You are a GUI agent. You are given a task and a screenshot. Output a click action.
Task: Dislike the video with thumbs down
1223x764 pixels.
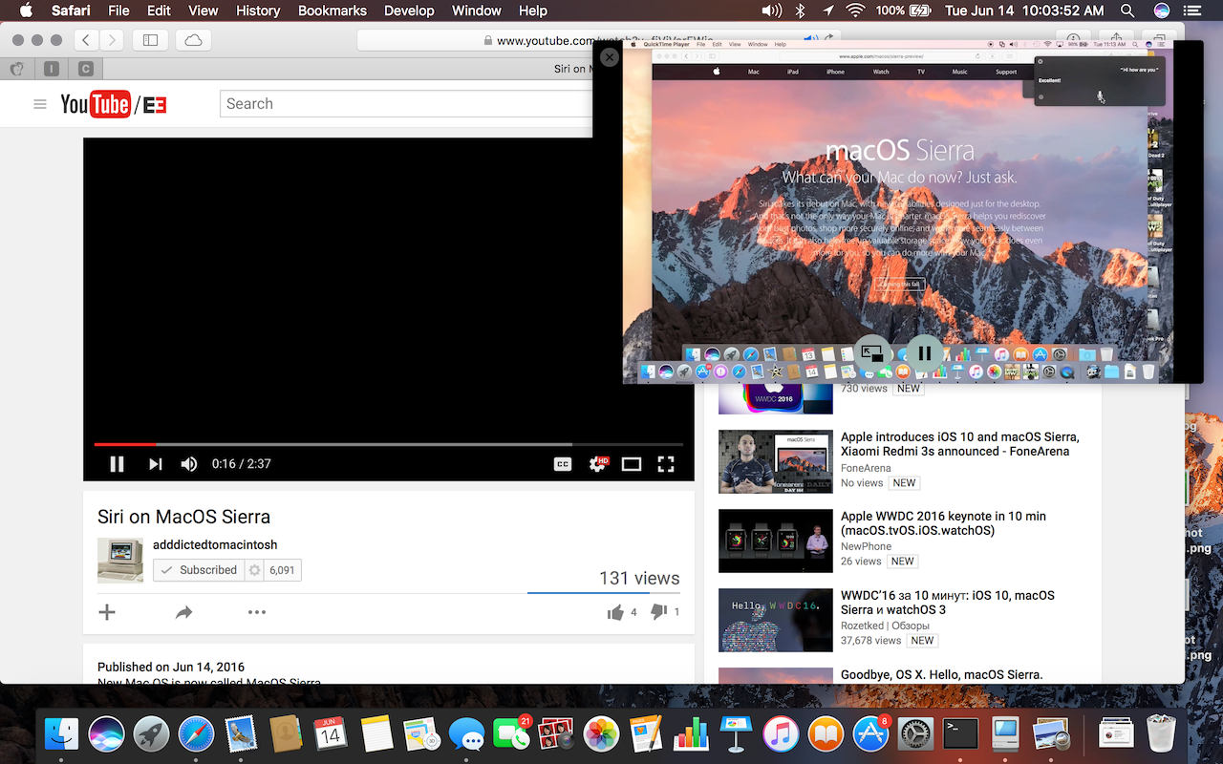click(658, 612)
